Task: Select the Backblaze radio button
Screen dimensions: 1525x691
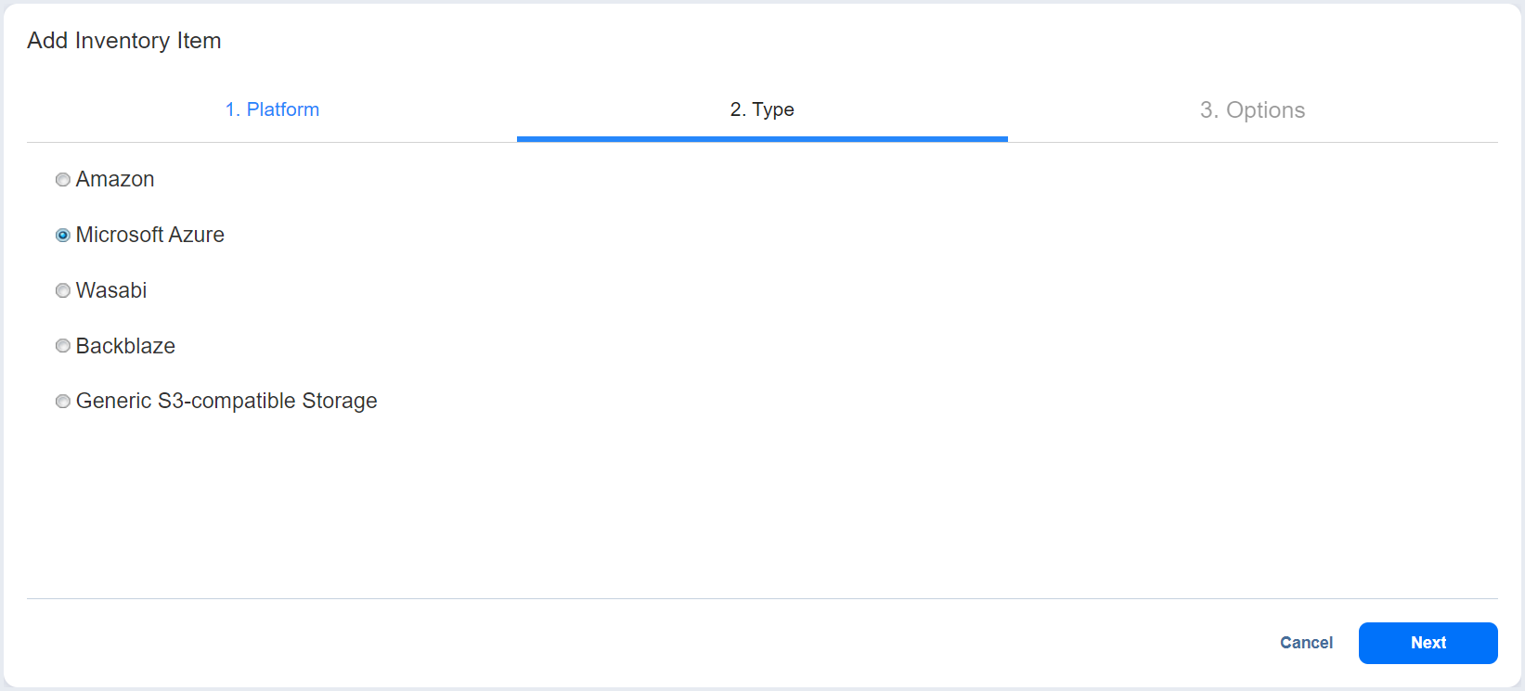Action: (x=62, y=345)
